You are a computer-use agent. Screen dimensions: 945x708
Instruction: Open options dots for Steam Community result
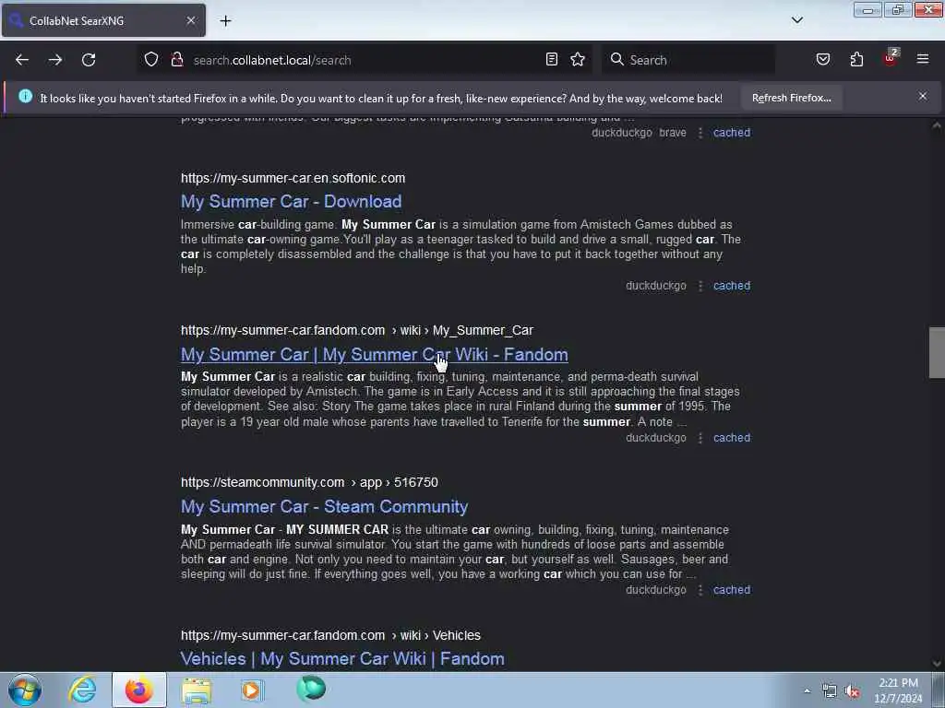click(x=700, y=590)
